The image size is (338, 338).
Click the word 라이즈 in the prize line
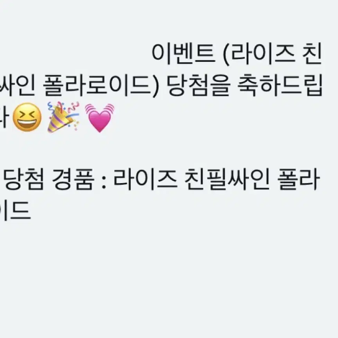[146, 179]
